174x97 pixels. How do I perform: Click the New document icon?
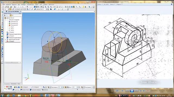coord(3,7)
